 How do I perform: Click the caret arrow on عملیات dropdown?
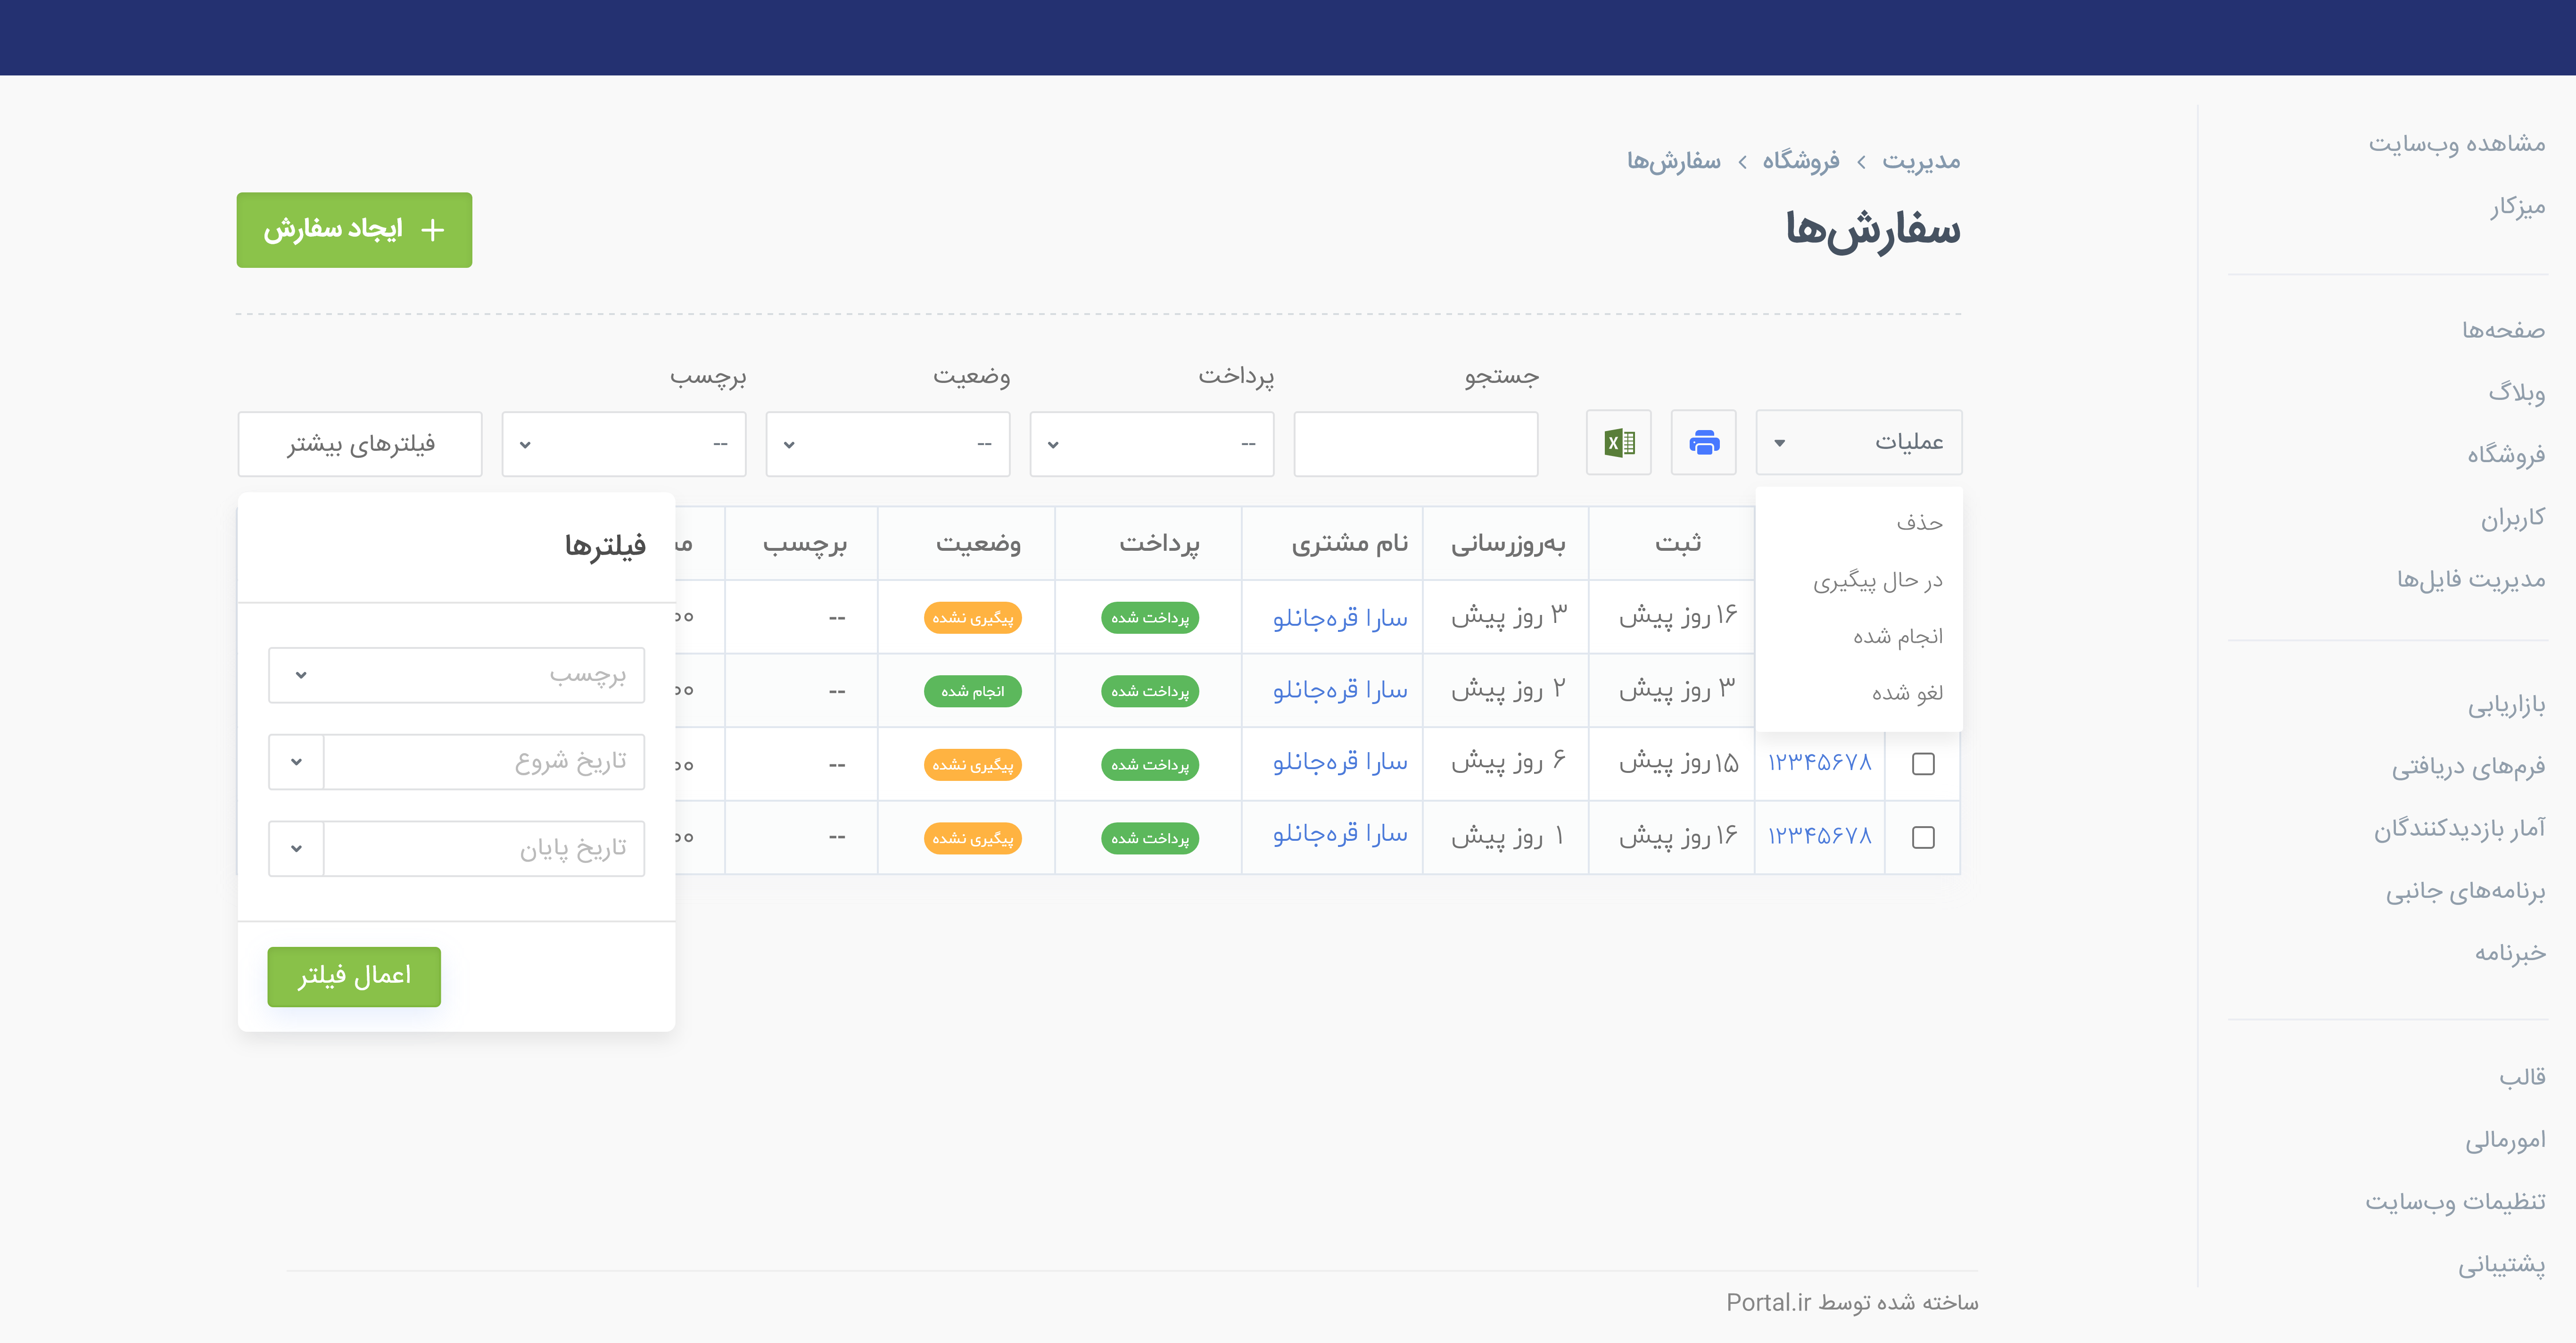(x=1779, y=442)
